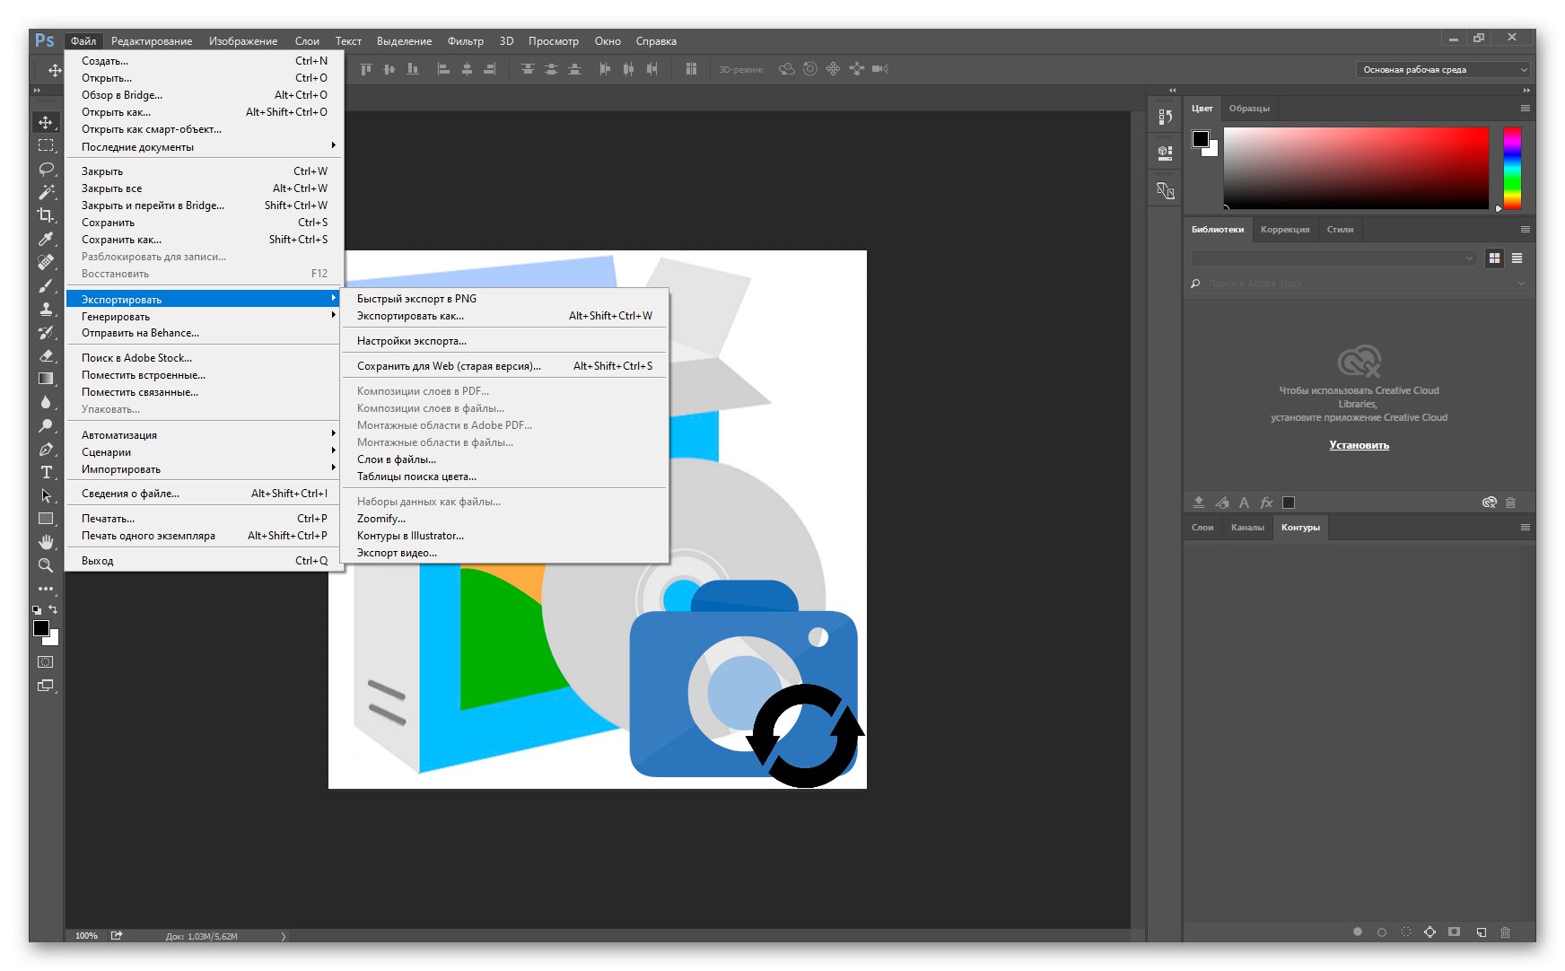This screenshot has height=971, width=1565.
Task: Select the Zoom magnifier tool
Action: tap(46, 565)
